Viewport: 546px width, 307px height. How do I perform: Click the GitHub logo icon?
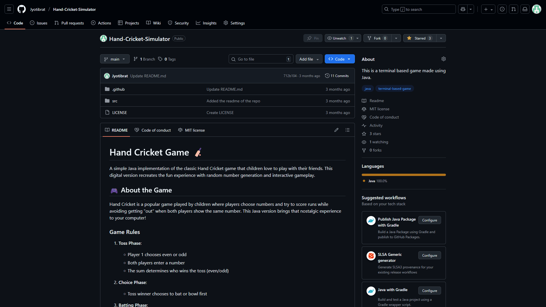(21, 9)
